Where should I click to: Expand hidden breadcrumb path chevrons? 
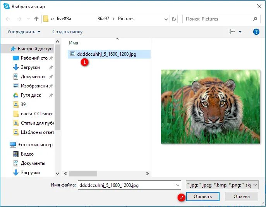pyautogui.click(x=52, y=19)
